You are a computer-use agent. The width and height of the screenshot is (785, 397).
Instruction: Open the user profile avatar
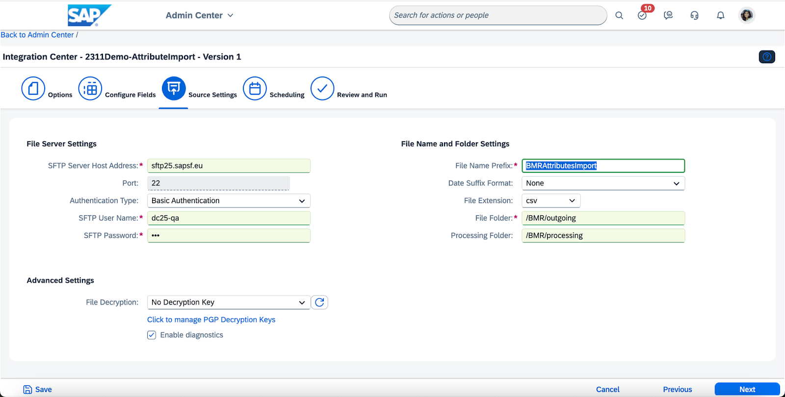tap(747, 15)
